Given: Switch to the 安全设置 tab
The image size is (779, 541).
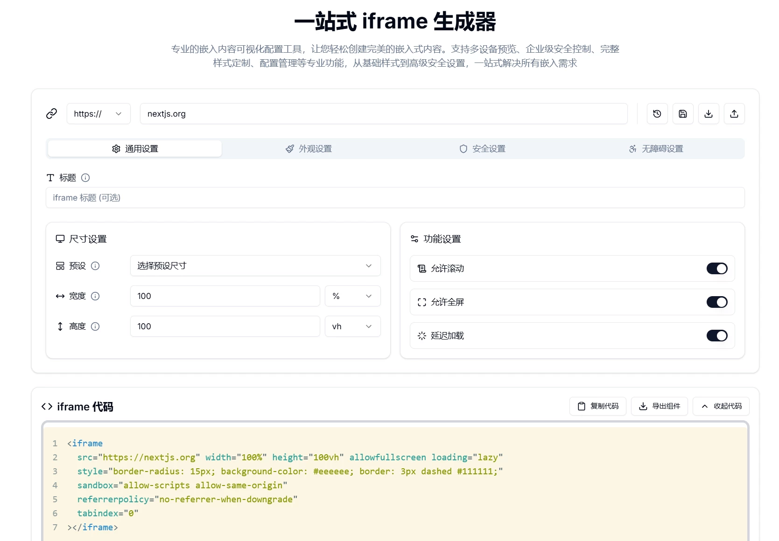Looking at the screenshot, I should [481, 148].
